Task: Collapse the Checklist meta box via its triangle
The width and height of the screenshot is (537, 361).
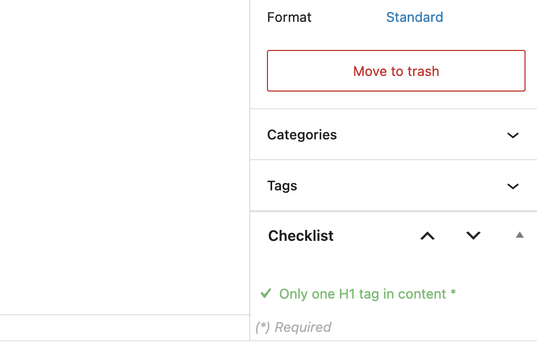Action: click(x=519, y=235)
